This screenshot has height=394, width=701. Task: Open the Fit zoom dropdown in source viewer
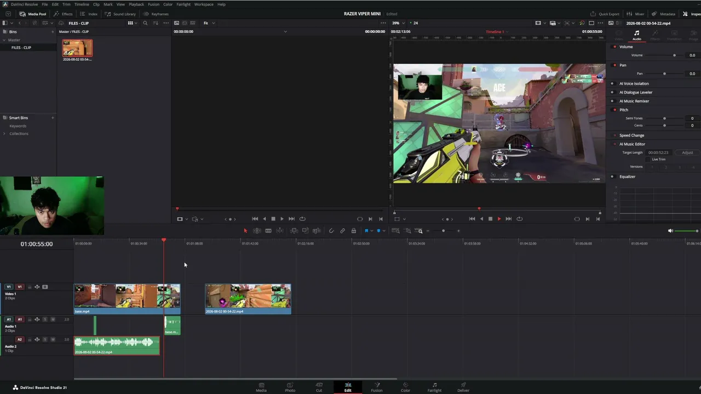[209, 23]
